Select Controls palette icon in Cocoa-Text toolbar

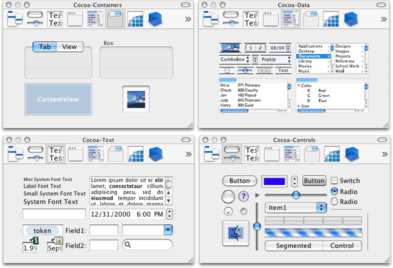pyautogui.click(x=35, y=154)
